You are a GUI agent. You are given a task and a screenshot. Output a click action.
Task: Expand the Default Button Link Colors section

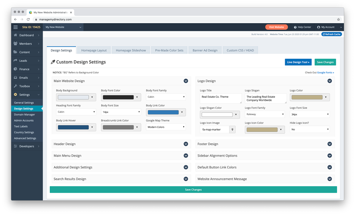(x=330, y=167)
